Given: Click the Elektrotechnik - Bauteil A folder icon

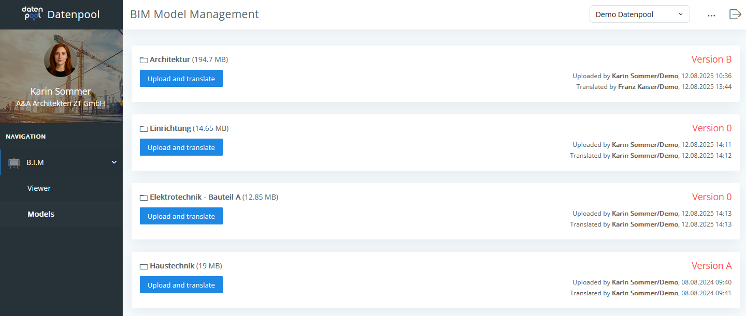Looking at the screenshot, I should (x=144, y=198).
